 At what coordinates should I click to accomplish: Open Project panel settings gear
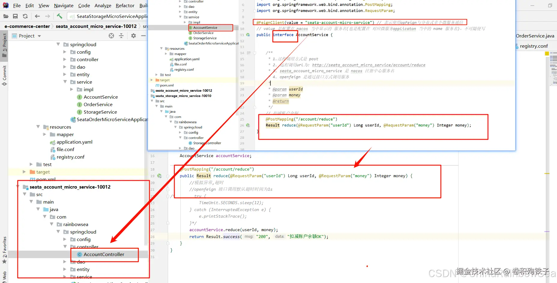[134, 36]
